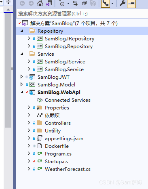Expand the appsettings.json node
This screenshot has width=148, height=189.
[x=29, y=138]
